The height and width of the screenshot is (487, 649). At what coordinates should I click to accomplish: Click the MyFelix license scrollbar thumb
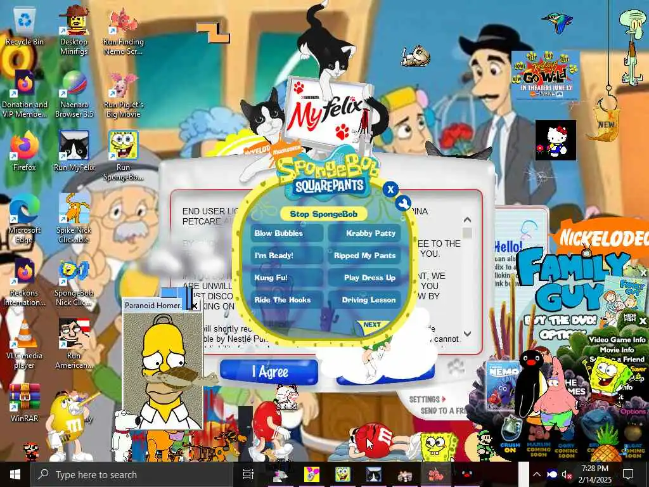(467, 233)
